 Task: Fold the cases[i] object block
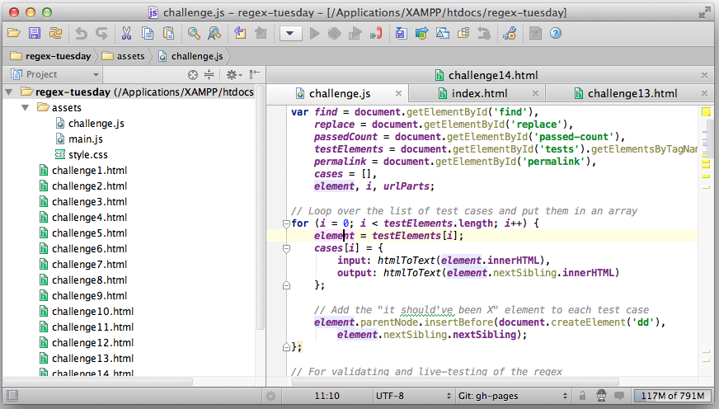click(x=286, y=248)
